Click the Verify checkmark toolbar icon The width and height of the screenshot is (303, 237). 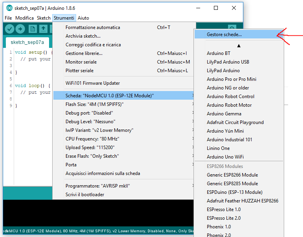[x=9, y=29]
